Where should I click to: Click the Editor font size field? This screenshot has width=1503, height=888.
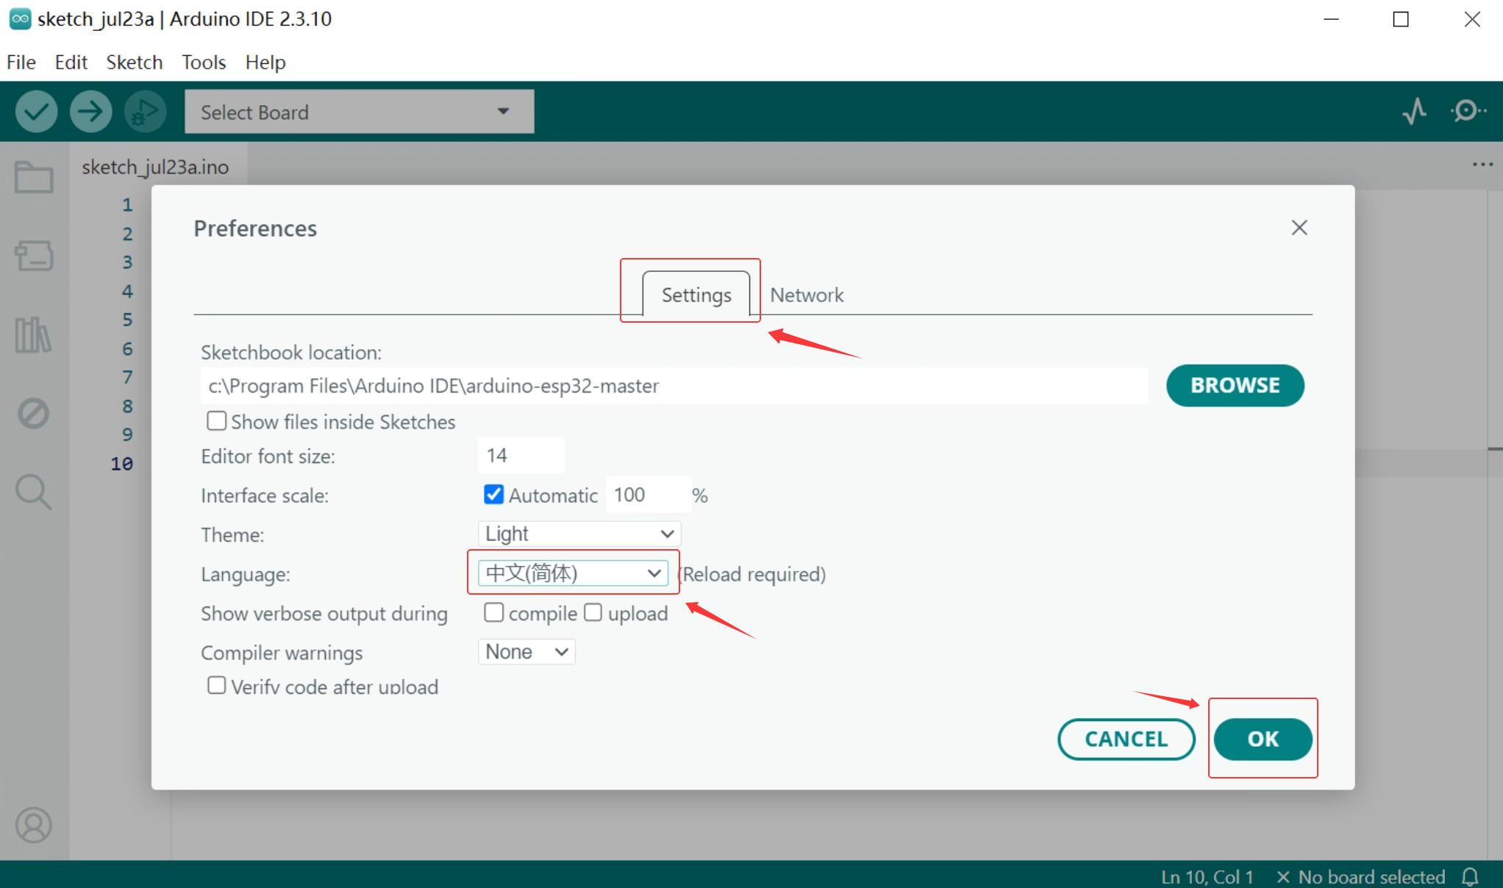[x=521, y=455]
